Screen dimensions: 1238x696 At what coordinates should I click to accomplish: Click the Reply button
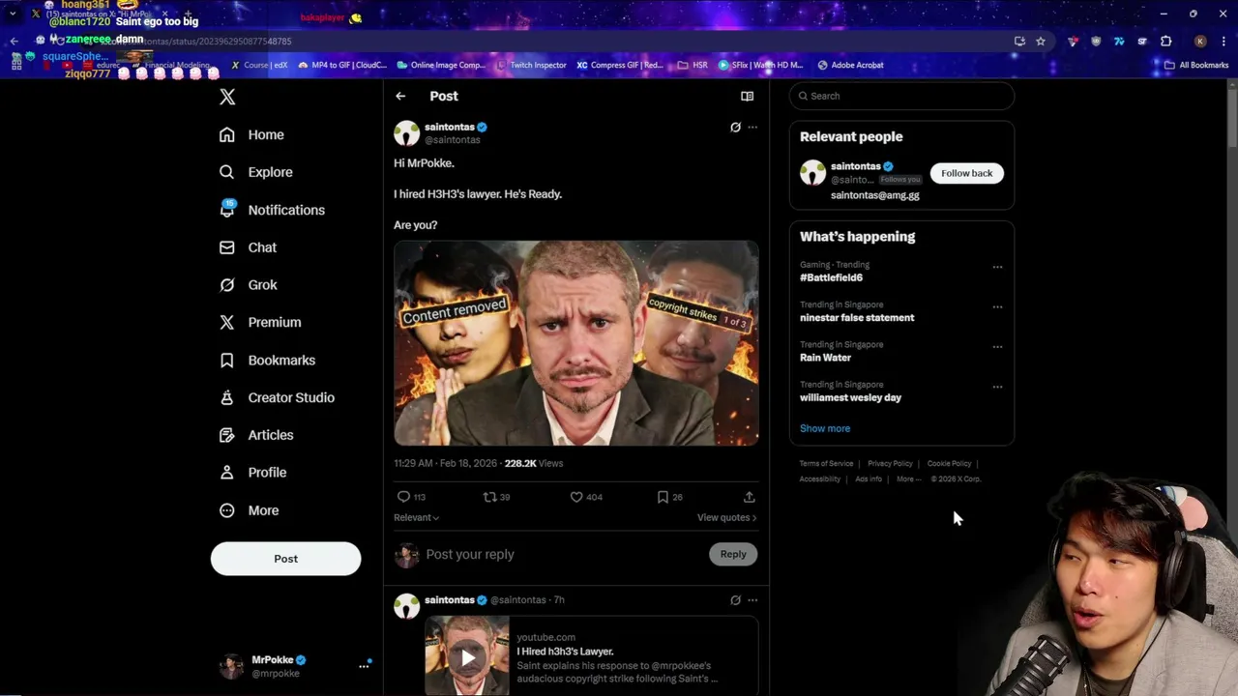click(x=733, y=554)
